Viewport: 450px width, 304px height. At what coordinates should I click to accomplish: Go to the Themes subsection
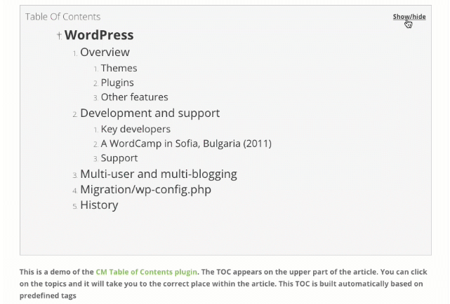(119, 68)
